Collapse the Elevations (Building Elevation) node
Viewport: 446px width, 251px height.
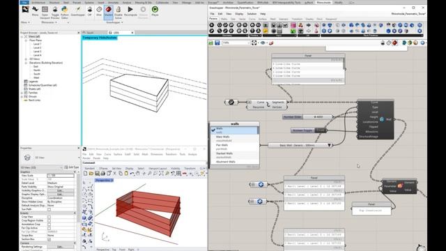[26, 63]
